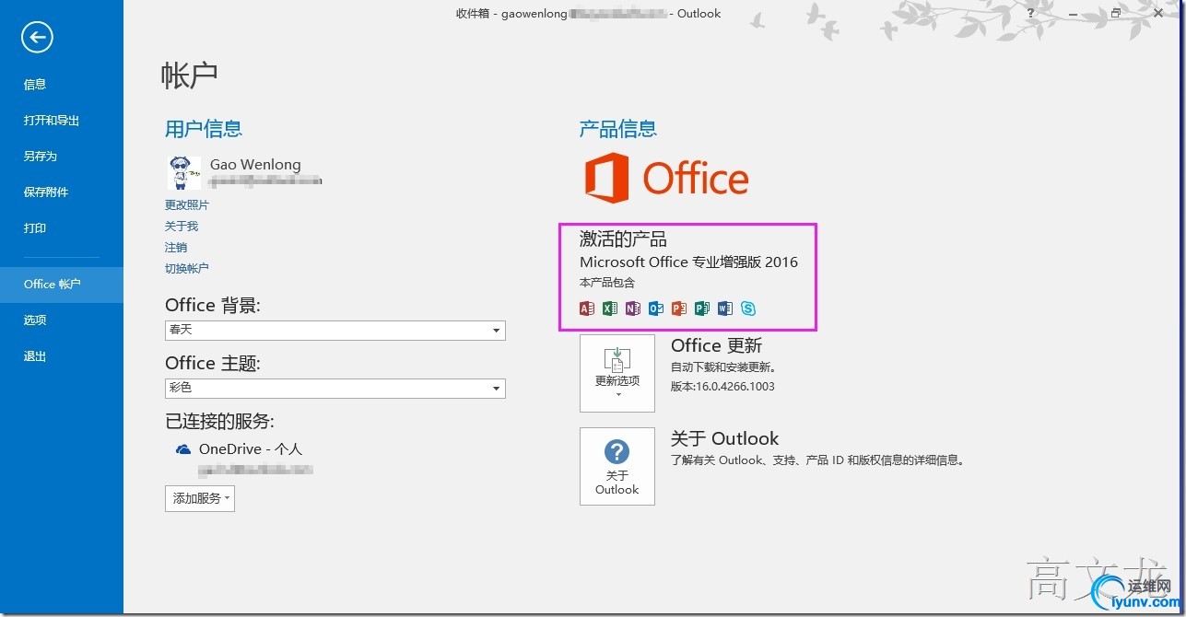1186x617 pixels.
Task: Click the OneDrive - 个人 service label
Action: 251,449
